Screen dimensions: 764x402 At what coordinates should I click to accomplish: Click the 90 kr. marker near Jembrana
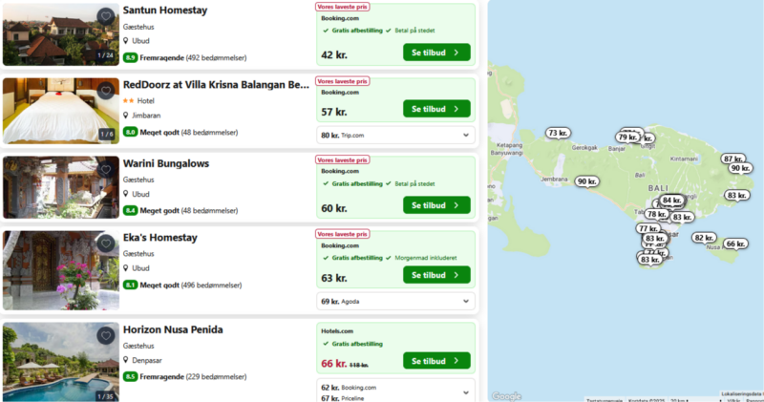pyautogui.click(x=586, y=181)
